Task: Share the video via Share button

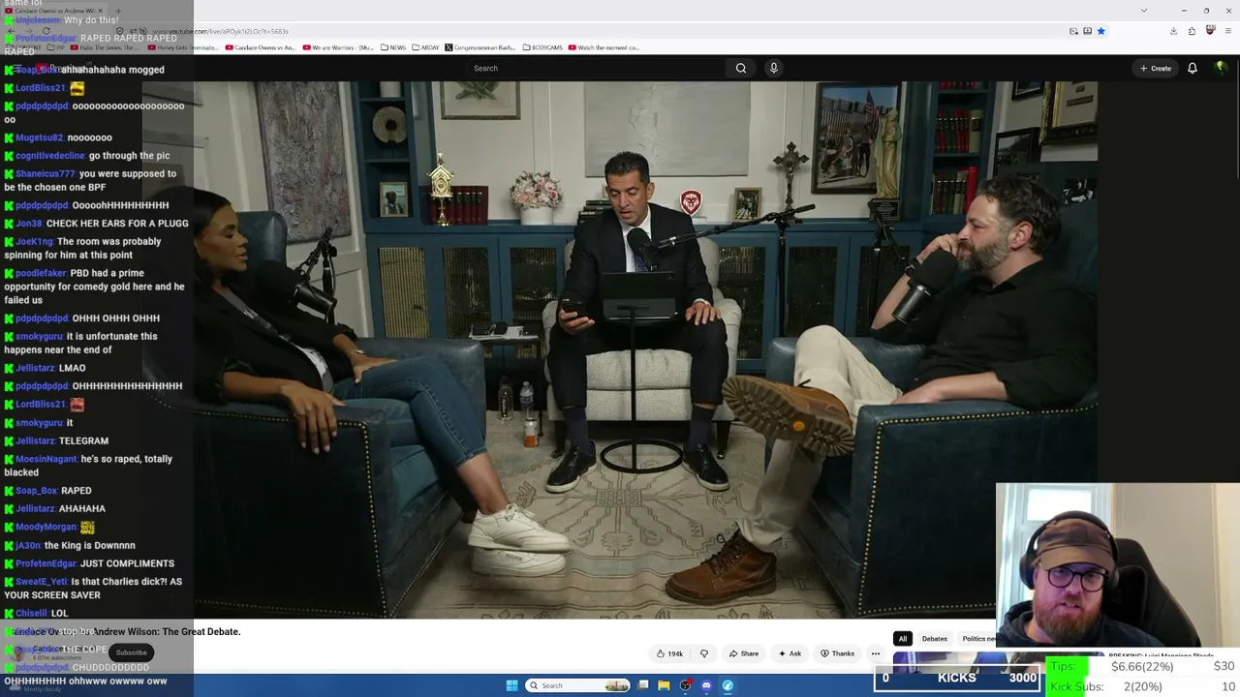Action: pyautogui.click(x=744, y=653)
